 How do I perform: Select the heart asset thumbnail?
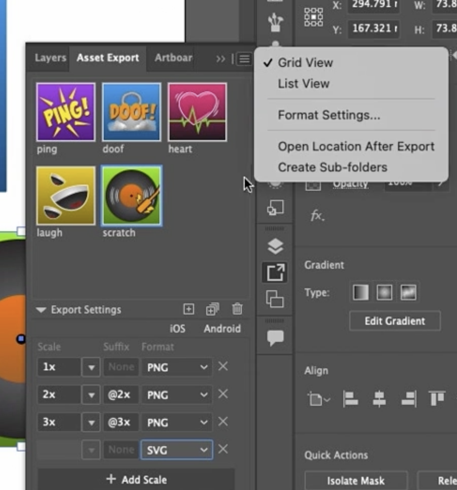coord(198,112)
